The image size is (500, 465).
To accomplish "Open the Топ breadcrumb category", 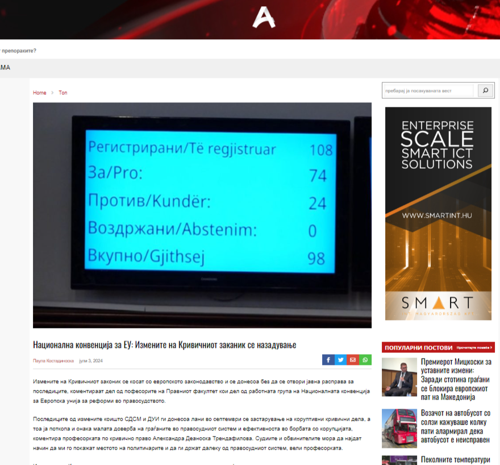I will click(63, 93).
